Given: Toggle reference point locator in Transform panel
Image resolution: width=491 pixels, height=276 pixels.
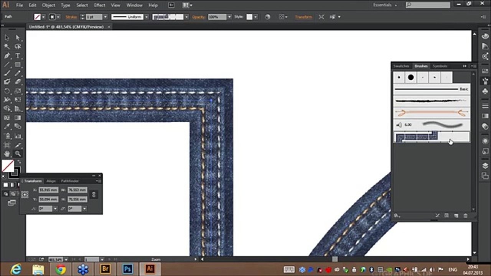Looking at the screenshot, I should (25, 195).
